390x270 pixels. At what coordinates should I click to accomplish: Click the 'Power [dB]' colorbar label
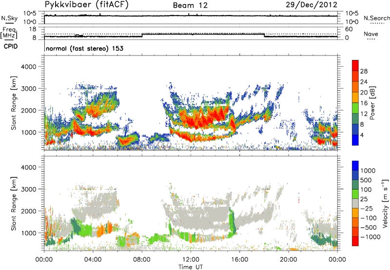coord(372,103)
